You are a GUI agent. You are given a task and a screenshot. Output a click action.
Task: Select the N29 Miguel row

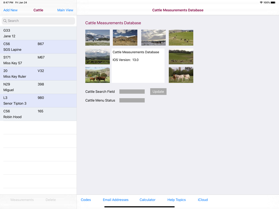coord(38,87)
